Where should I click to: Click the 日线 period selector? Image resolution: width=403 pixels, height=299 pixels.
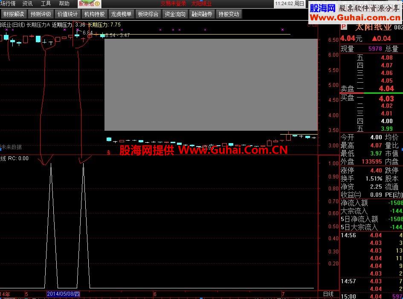tap(328, 294)
